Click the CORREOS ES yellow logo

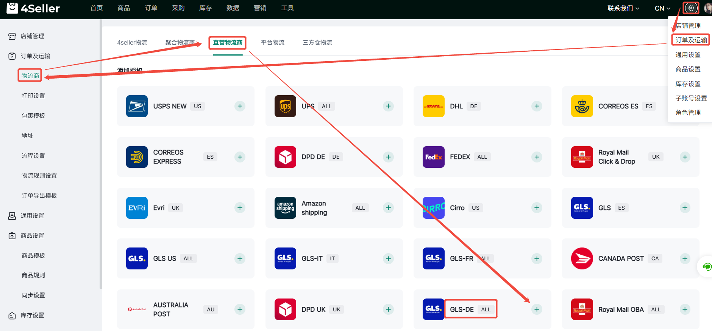[582, 106]
